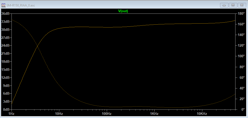Click the 100Hz frequency axis label
This screenshot has height=118, width=248.
tap(107, 114)
